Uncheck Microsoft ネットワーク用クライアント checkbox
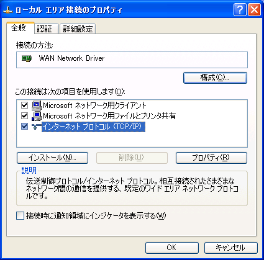The height and width of the screenshot is (260, 264). [x=24, y=105]
